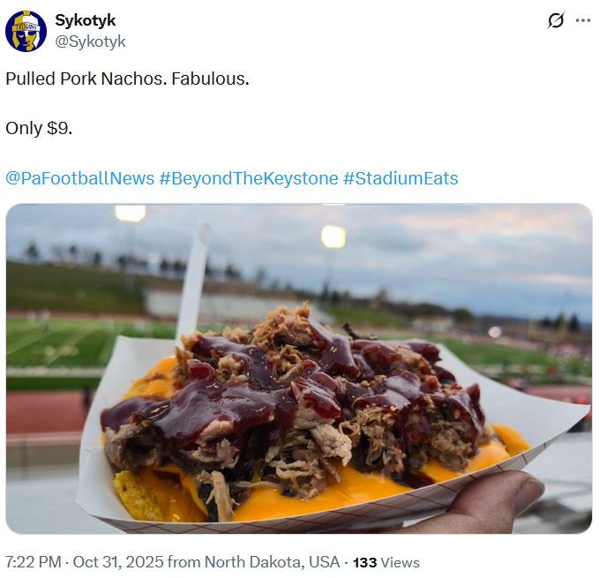
Task: Click the Grok icon on the post
Action: pos(556,20)
